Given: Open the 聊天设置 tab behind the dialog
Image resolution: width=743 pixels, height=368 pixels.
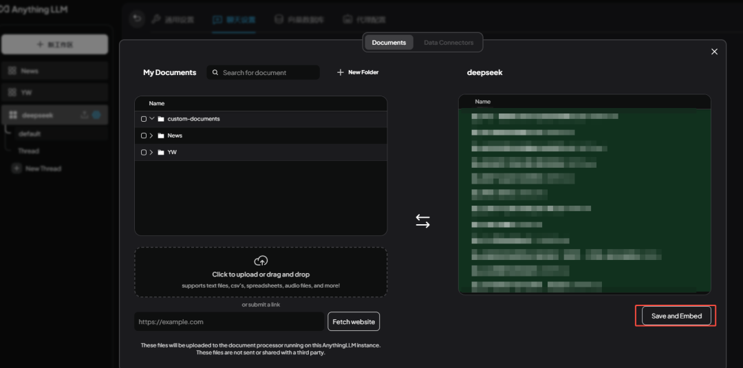Looking at the screenshot, I should pos(234,19).
